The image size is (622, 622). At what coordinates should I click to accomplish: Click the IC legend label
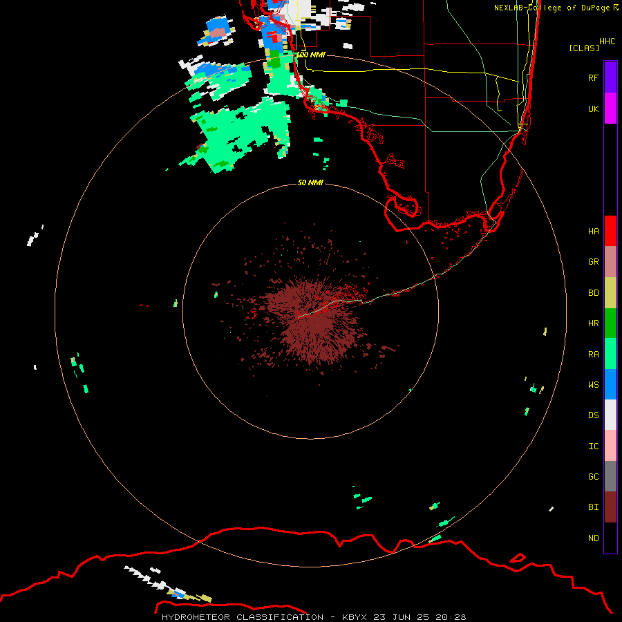[x=593, y=446]
